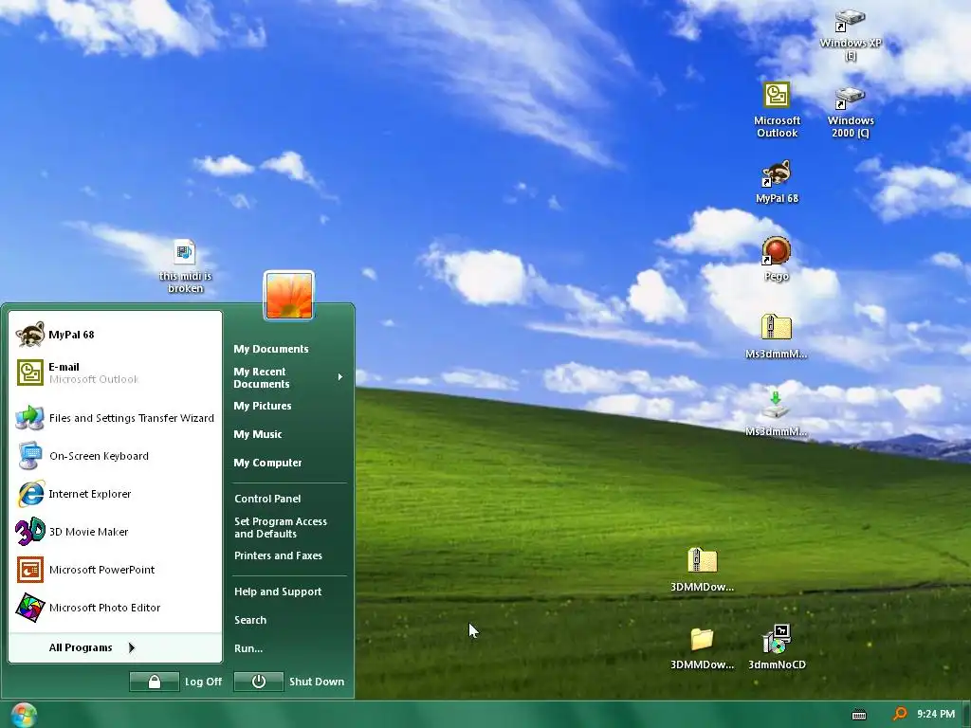The image size is (971, 728).
Task: Start 3D Movie Maker from Start menu
Action: pos(115,532)
